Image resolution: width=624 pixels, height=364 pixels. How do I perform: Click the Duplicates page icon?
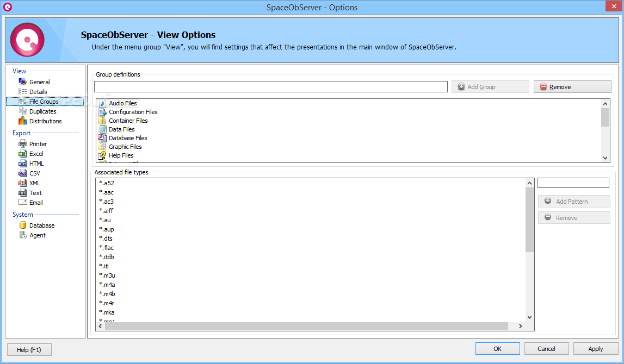coord(23,111)
